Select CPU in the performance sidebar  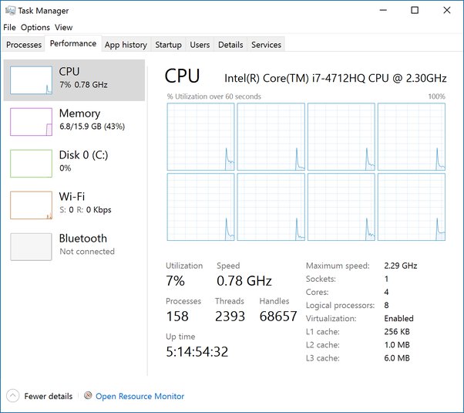(74, 80)
